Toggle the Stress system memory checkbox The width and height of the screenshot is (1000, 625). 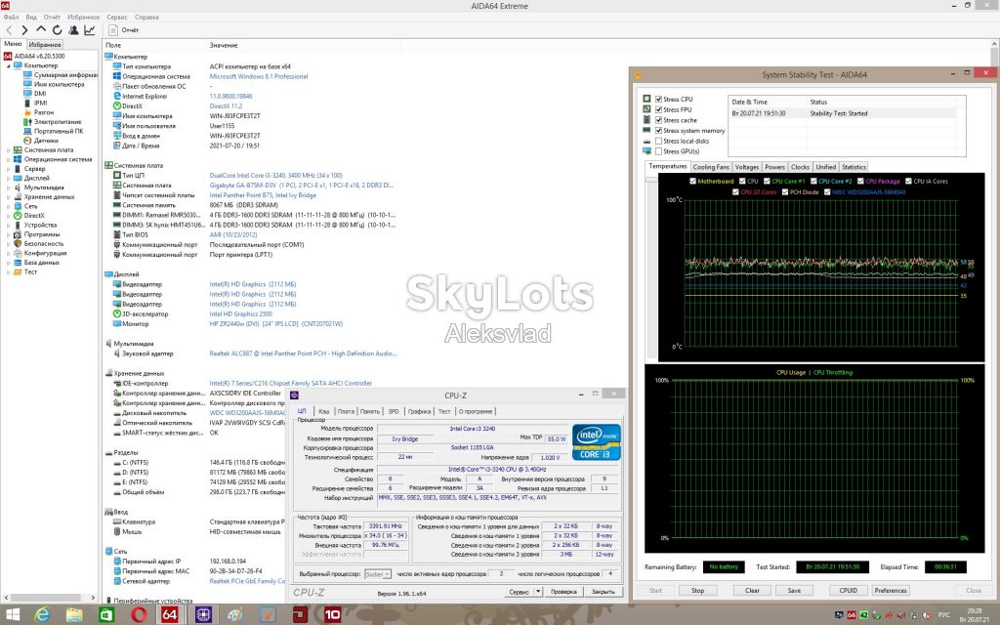658,131
